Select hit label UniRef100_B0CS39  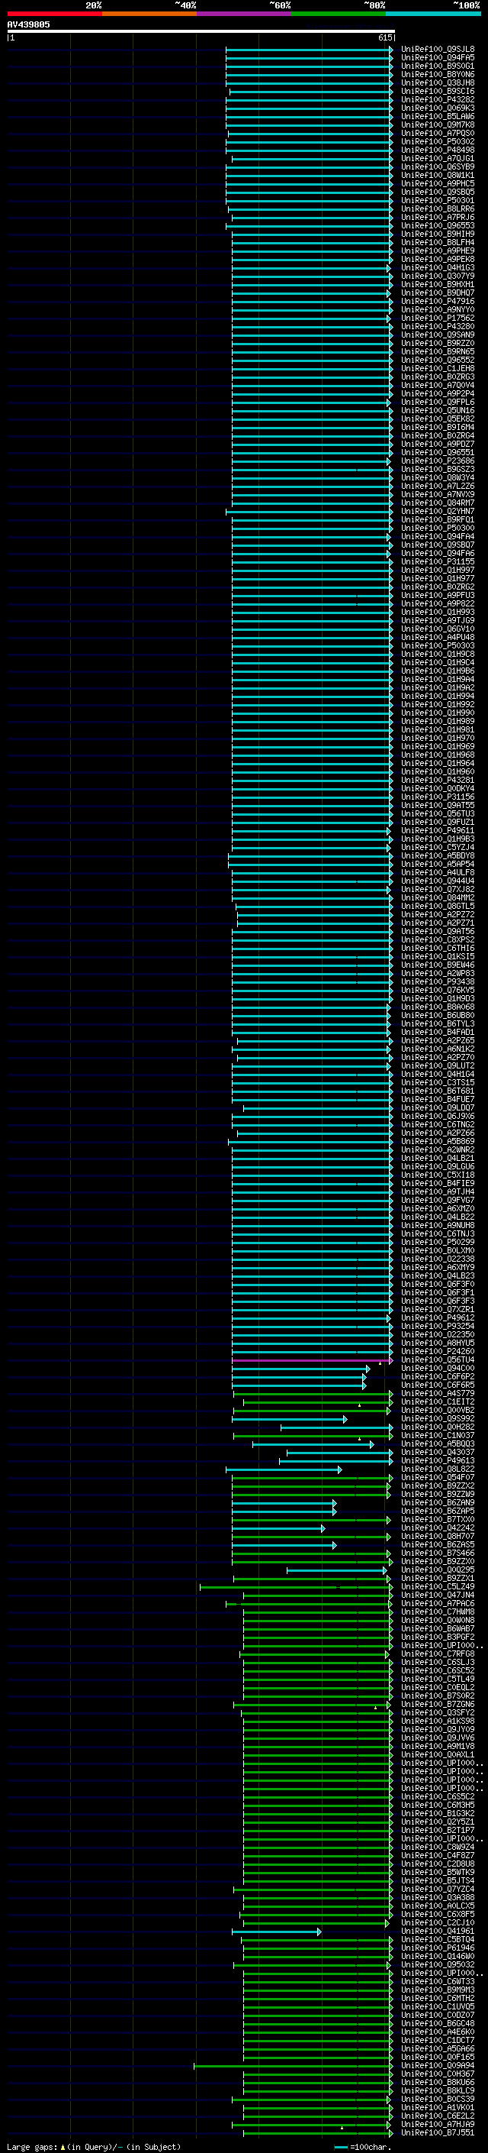point(437,2100)
